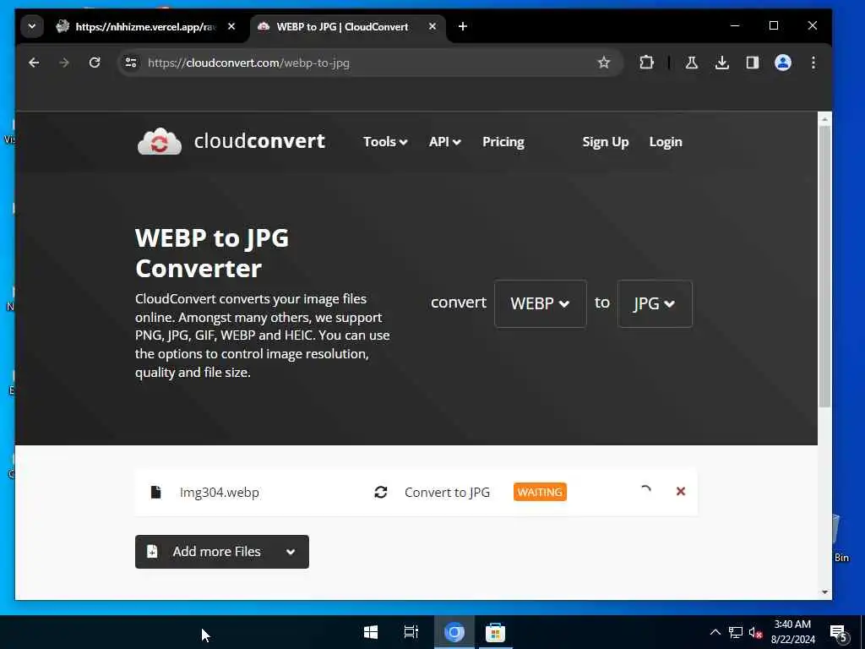The height and width of the screenshot is (649, 865).
Task: Expand the API menu
Action: 444,142
